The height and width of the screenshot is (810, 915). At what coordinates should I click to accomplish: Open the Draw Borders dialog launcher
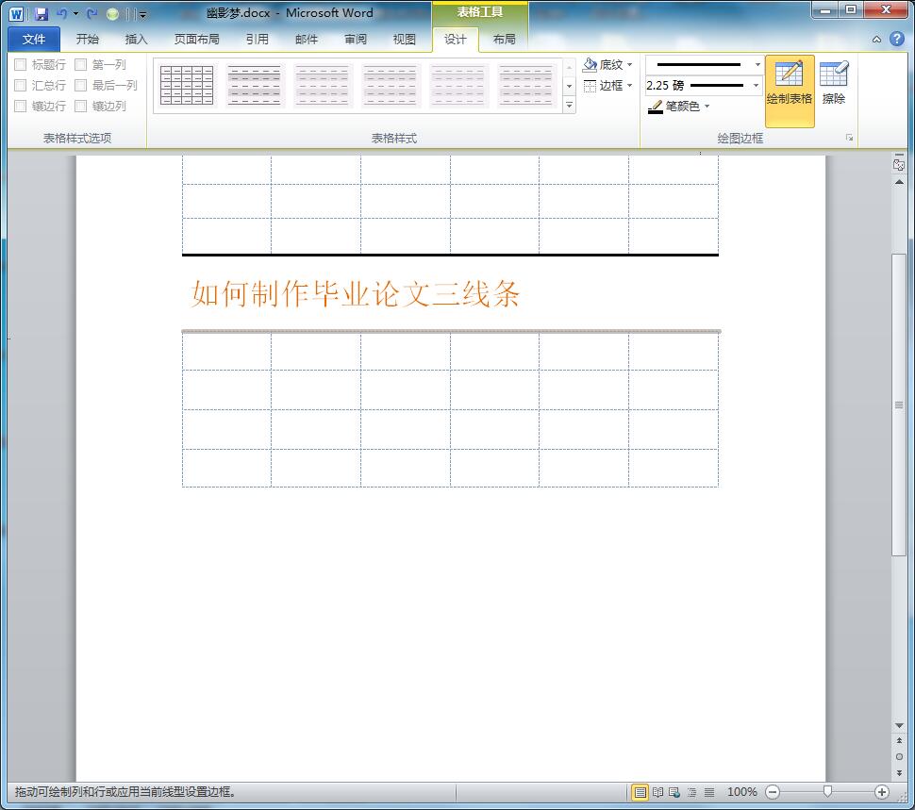point(850,138)
